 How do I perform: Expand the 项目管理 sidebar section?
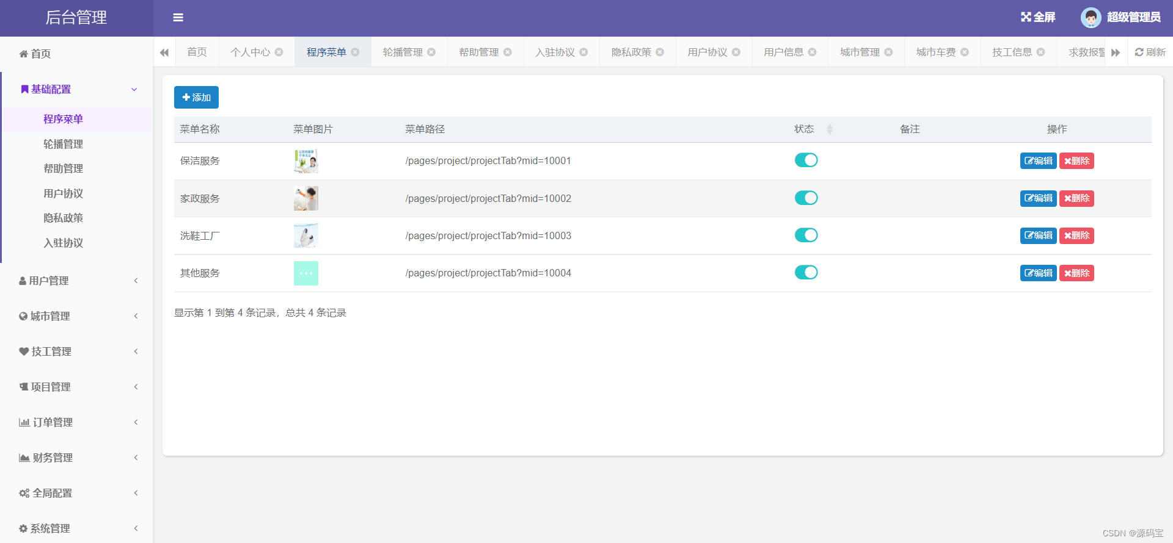click(76, 387)
